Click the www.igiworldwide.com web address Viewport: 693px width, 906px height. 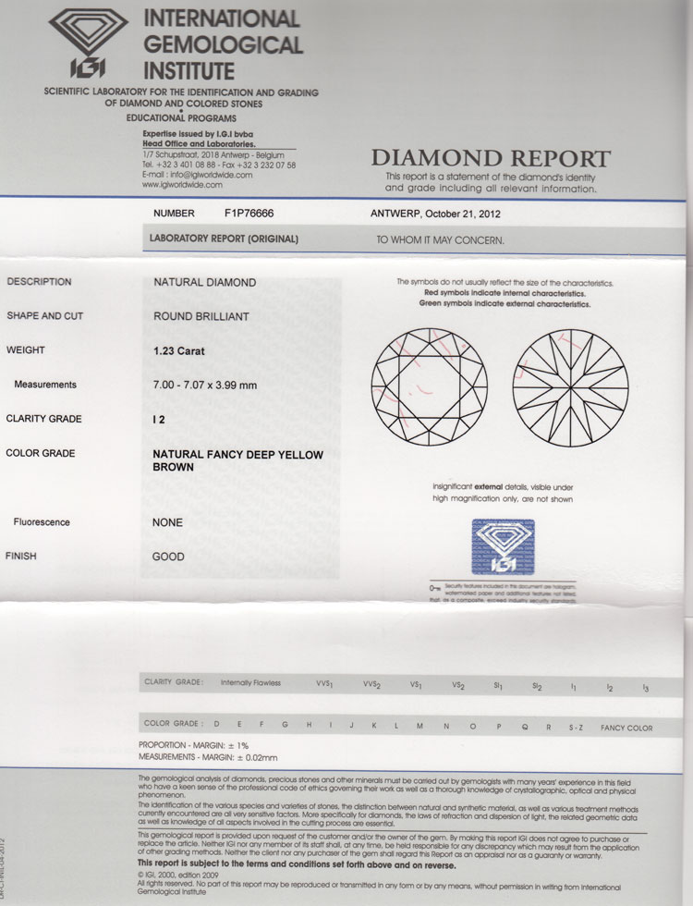(x=182, y=185)
